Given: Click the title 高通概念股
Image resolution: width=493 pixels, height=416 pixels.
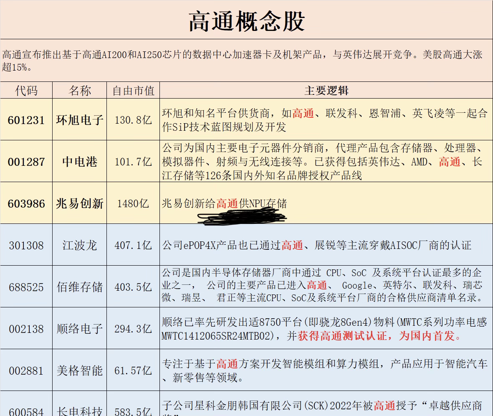Looking at the screenshot, I should click(246, 21).
